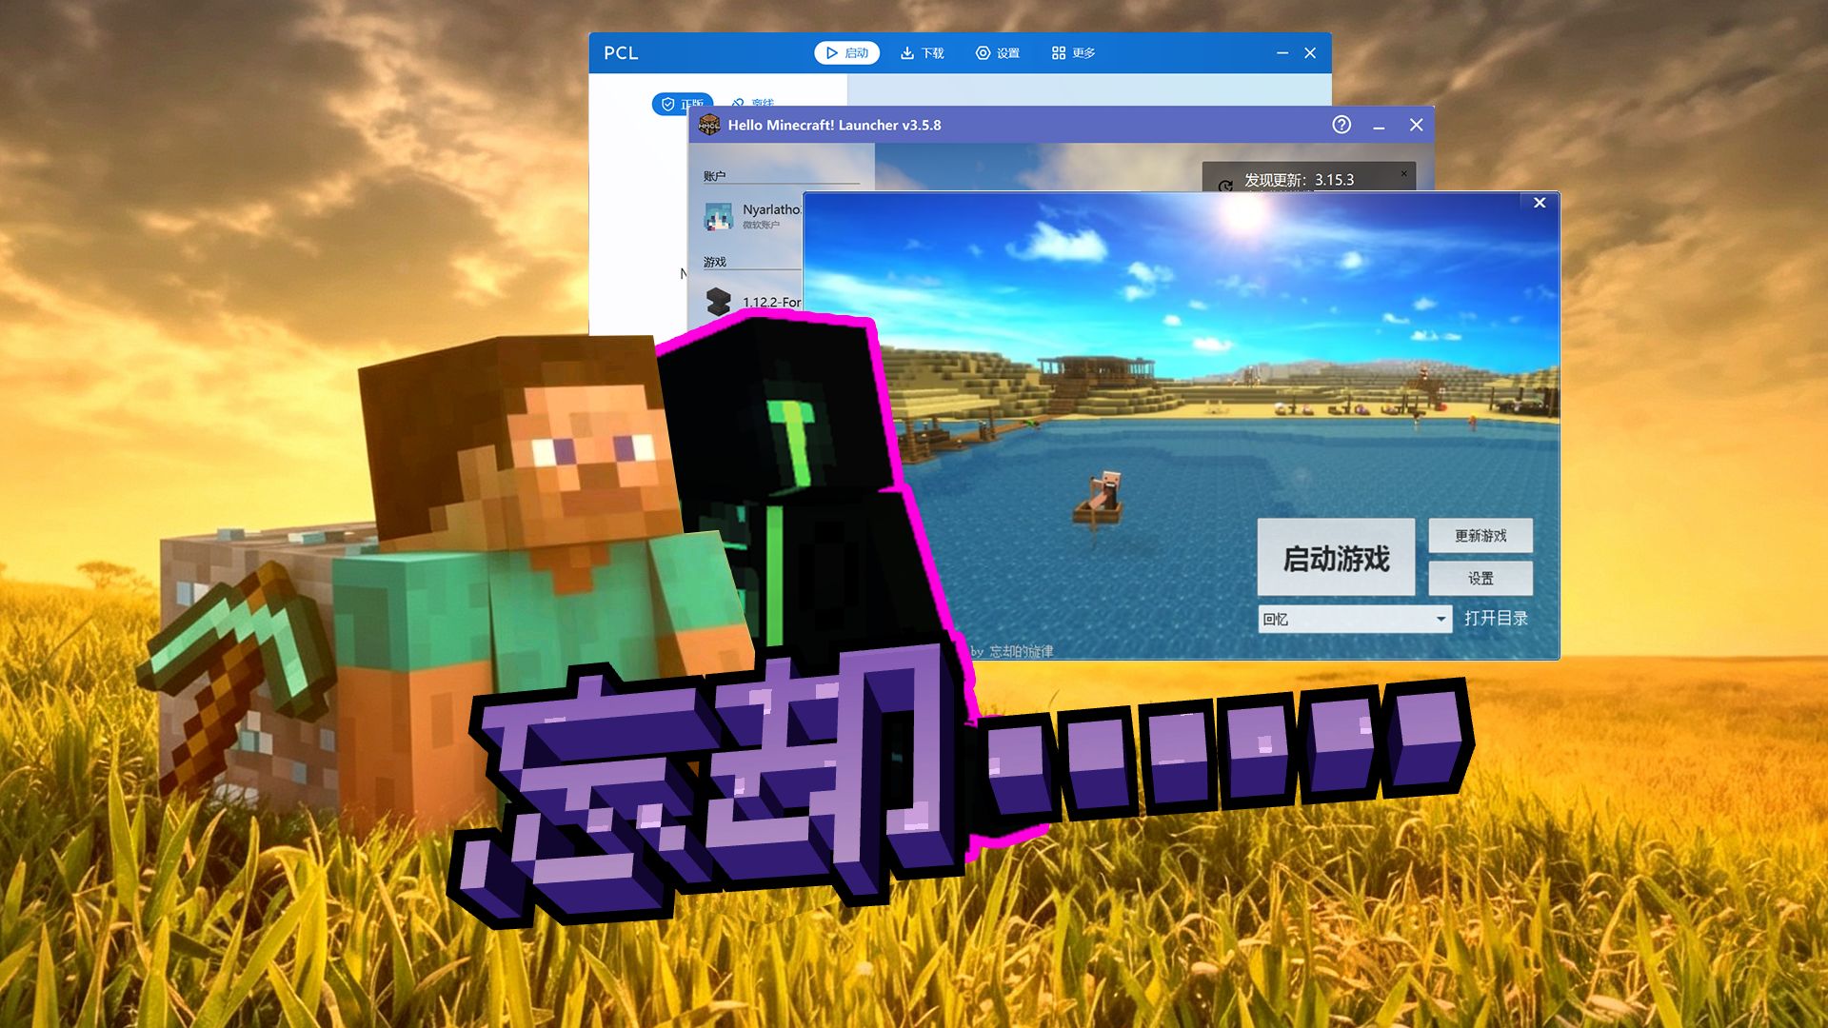Click the anvil icon beside 1.12.2 version
Image resolution: width=1828 pixels, height=1028 pixels.
tap(718, 302)
